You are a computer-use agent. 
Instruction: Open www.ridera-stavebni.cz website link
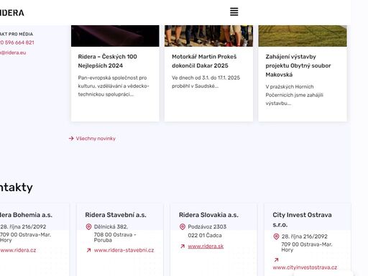point(124,250)
